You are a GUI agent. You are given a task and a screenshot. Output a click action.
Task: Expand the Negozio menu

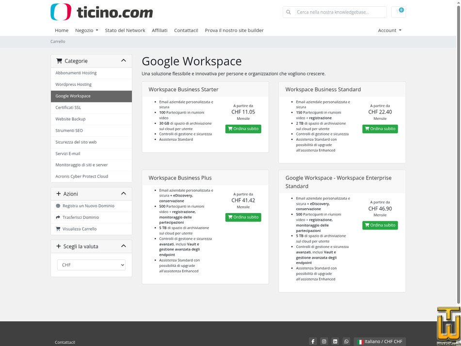86,30
